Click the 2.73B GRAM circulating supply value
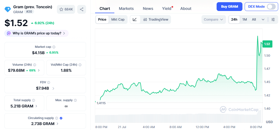279x130 pixels. 43,124
